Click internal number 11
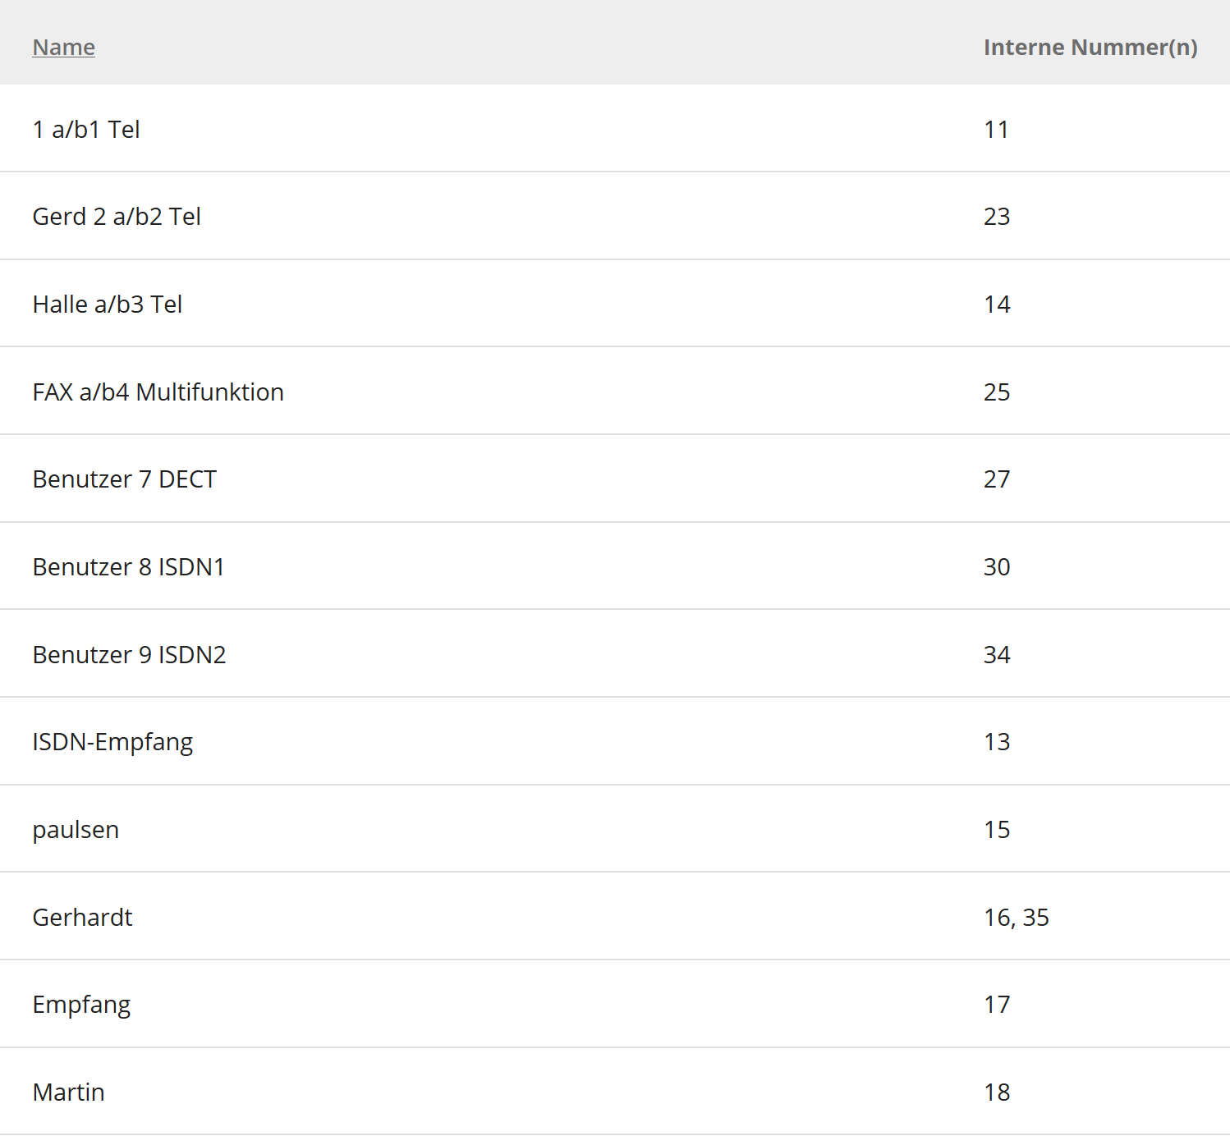Viewport: 1230px width, 1136px height. 996,130
